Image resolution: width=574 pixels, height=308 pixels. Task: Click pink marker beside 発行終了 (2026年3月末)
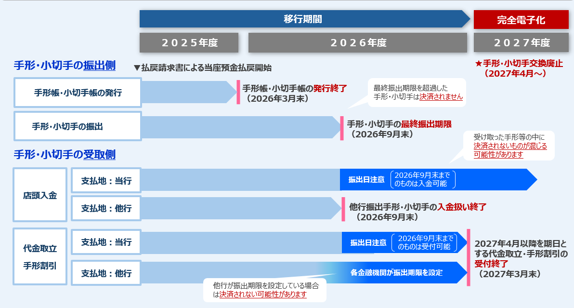click(238, 92)
